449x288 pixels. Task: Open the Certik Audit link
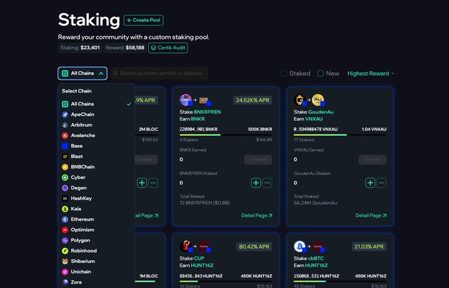tap(168, 48)
